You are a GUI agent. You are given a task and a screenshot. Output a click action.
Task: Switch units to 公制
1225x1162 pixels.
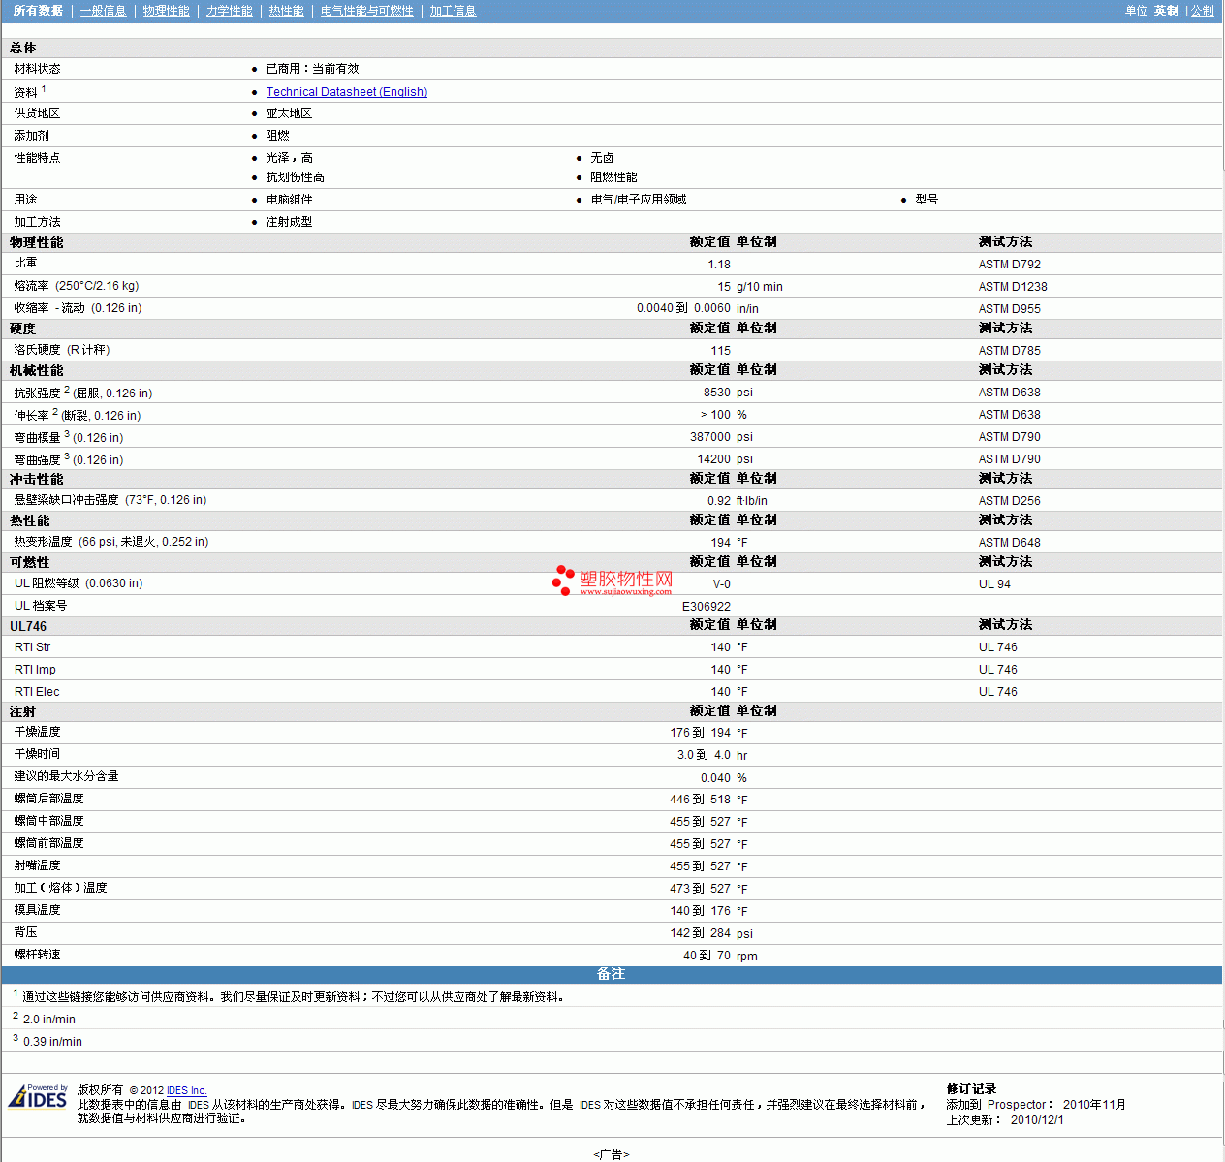pos(1202,11)
